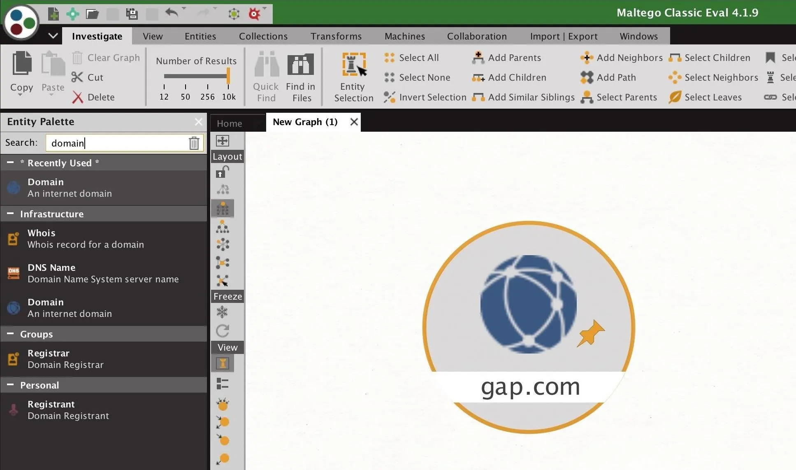
Task: Switch to the View ribbon tab
Action: 153,36
